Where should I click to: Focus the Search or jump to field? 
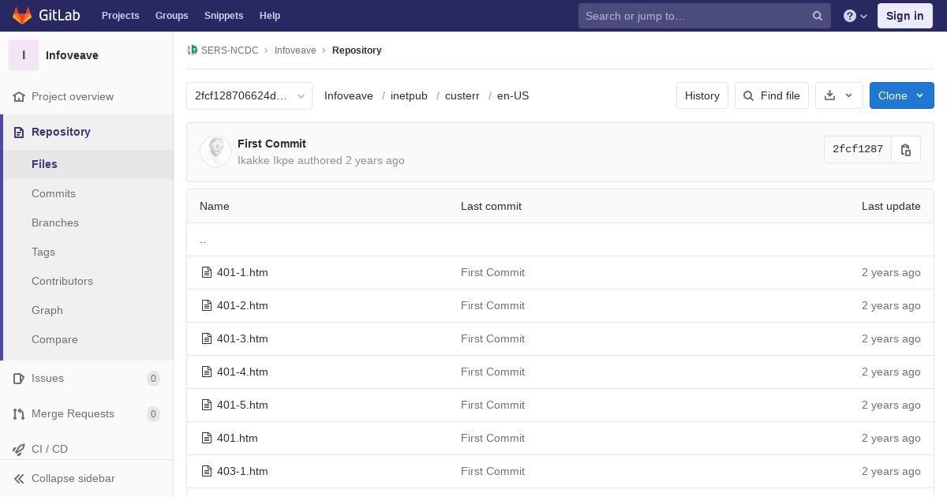[704, 16]
